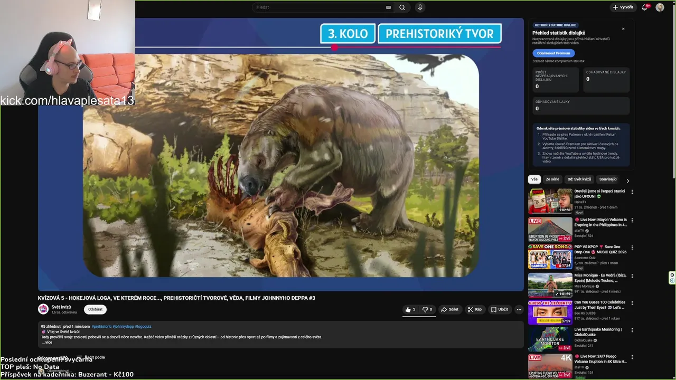
Task: Click Klip clip button
Action: click(x=475, y=310)
